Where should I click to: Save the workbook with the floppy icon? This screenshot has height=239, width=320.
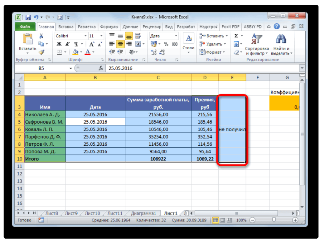pyautogui.click(x=28, y=17)
